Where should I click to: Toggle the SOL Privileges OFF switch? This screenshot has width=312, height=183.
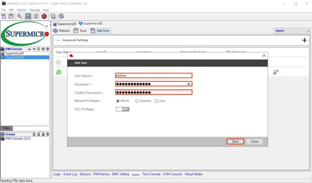click(122, 109)
